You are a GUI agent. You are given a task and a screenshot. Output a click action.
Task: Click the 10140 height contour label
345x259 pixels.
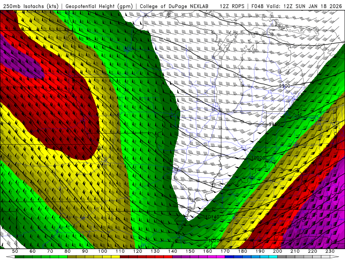tap(212, 217)
